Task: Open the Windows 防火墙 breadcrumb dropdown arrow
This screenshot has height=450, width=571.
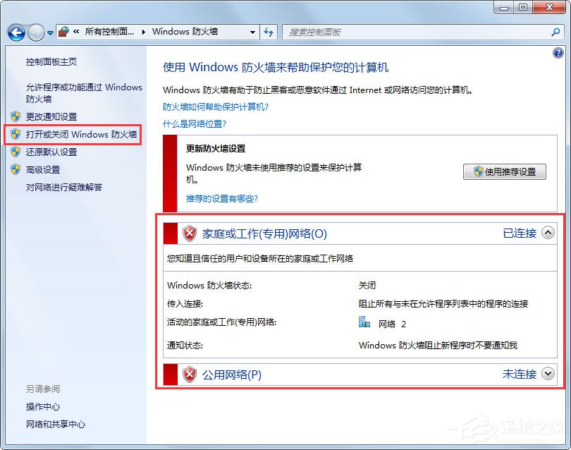Action: 252,32
